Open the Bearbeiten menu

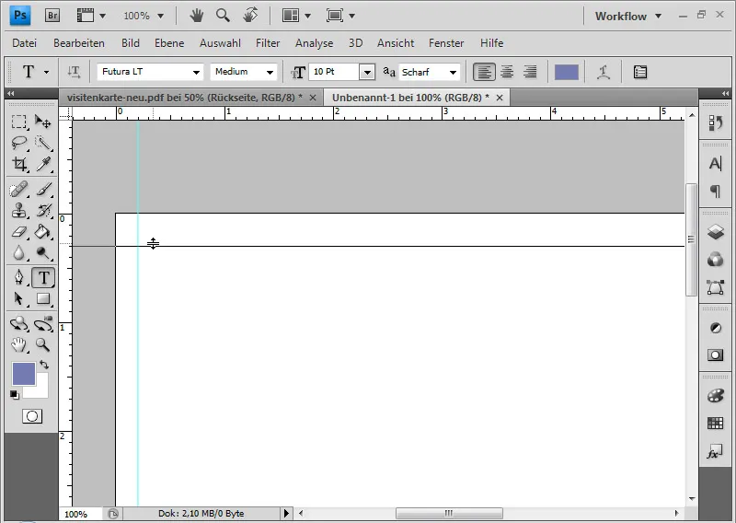pyautogui.click(x=79, y=42)
